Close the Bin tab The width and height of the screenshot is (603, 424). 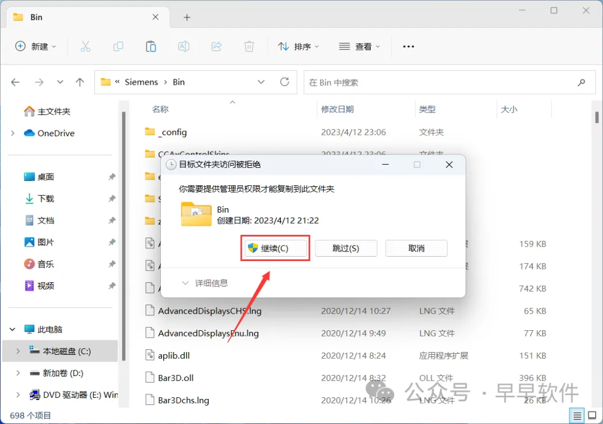155,17
